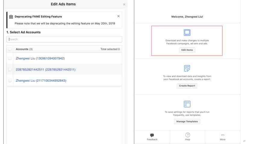Click the report document icon
This screenshot has width=257, height=144.
[x=187, y=68]
